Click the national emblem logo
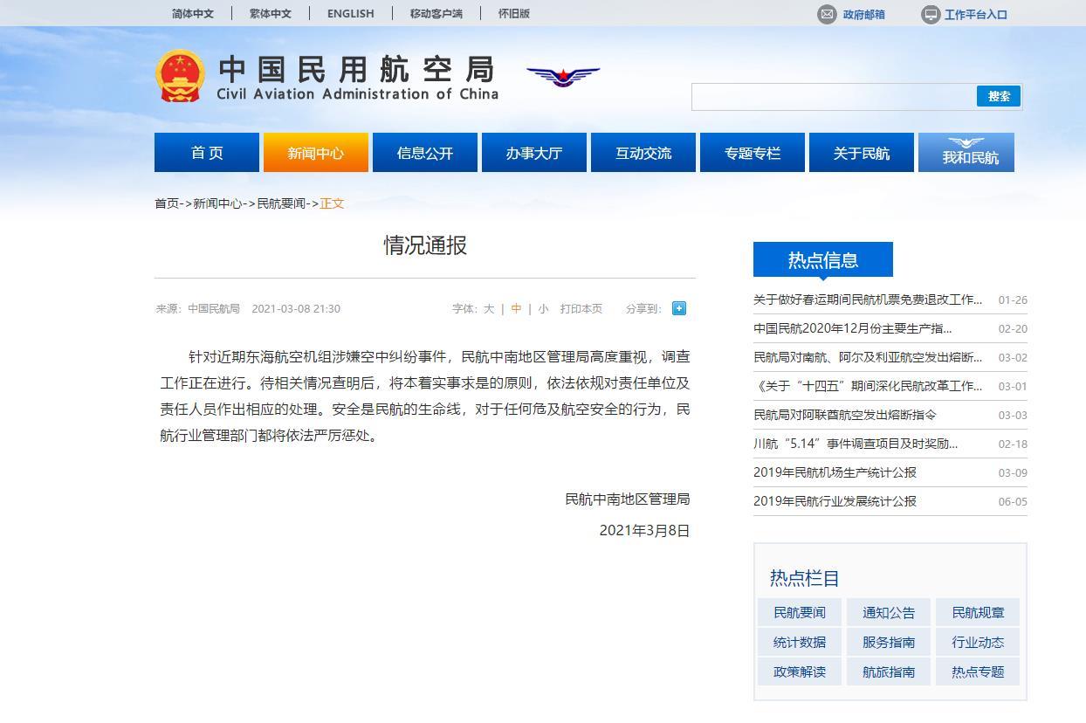1086x723 pixels. (180, 76)
